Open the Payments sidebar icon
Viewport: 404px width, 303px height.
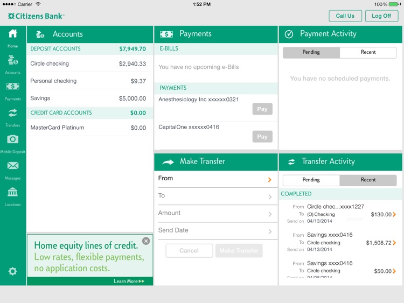12,86
